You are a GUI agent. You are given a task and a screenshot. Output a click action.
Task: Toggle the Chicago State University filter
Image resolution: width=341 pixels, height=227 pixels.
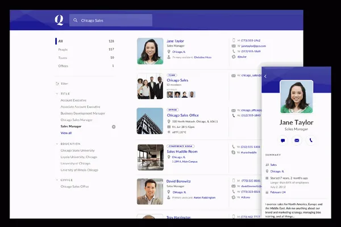click(78, 150)
